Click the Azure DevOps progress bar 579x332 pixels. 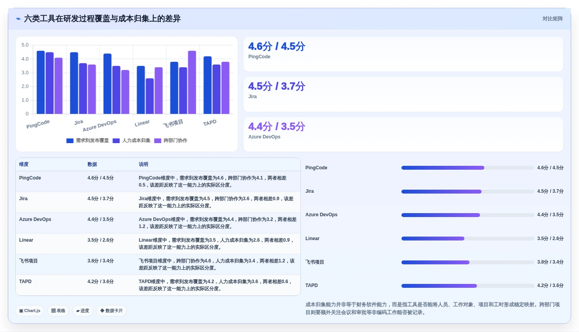point(468,215)
